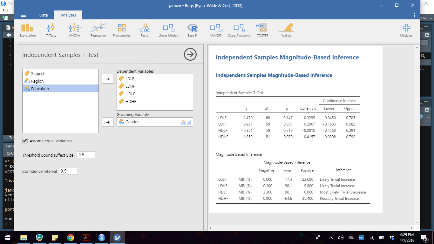Show hidden system tray icons
The height and width of the screenshot is (244, 434).
(330, 238)
